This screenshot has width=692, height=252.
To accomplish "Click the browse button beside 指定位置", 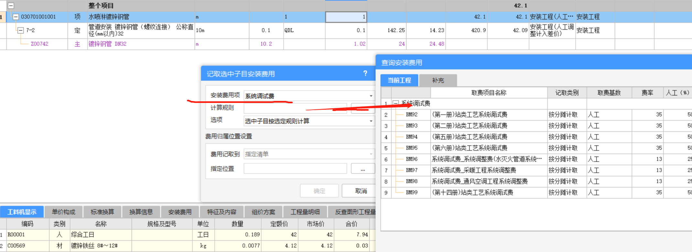I will pos(363,168).
